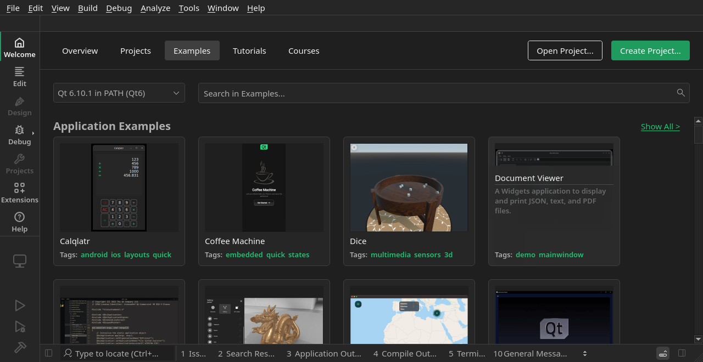The width and height of the screenshot is (703, 362).
Task: Click the Create Project button
Action: (650, 50)
